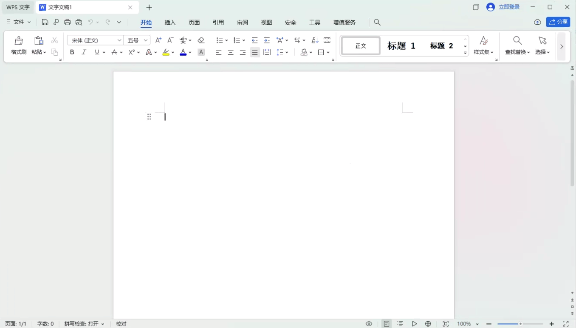Switch to outline view in status bar
Screen dimensions: 576x328
(x=400, y=324)
